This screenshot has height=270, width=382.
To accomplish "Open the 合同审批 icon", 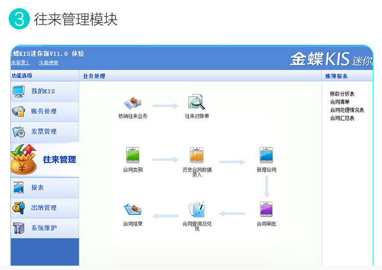I will [266, 210].
